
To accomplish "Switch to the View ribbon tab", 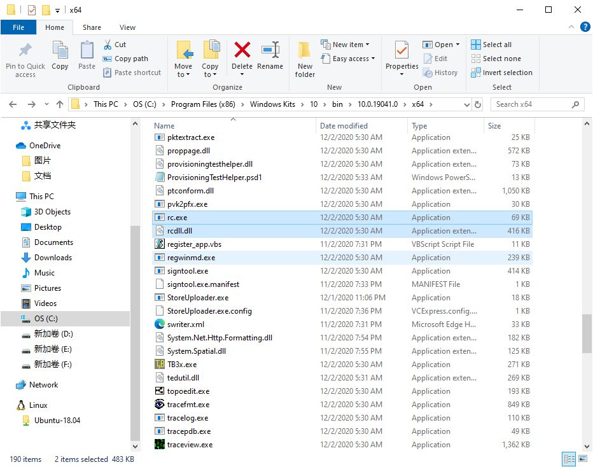I will tap(127, 27).
